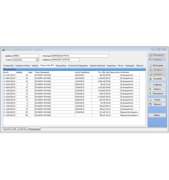Go to next record with Επόμενη

157,89
